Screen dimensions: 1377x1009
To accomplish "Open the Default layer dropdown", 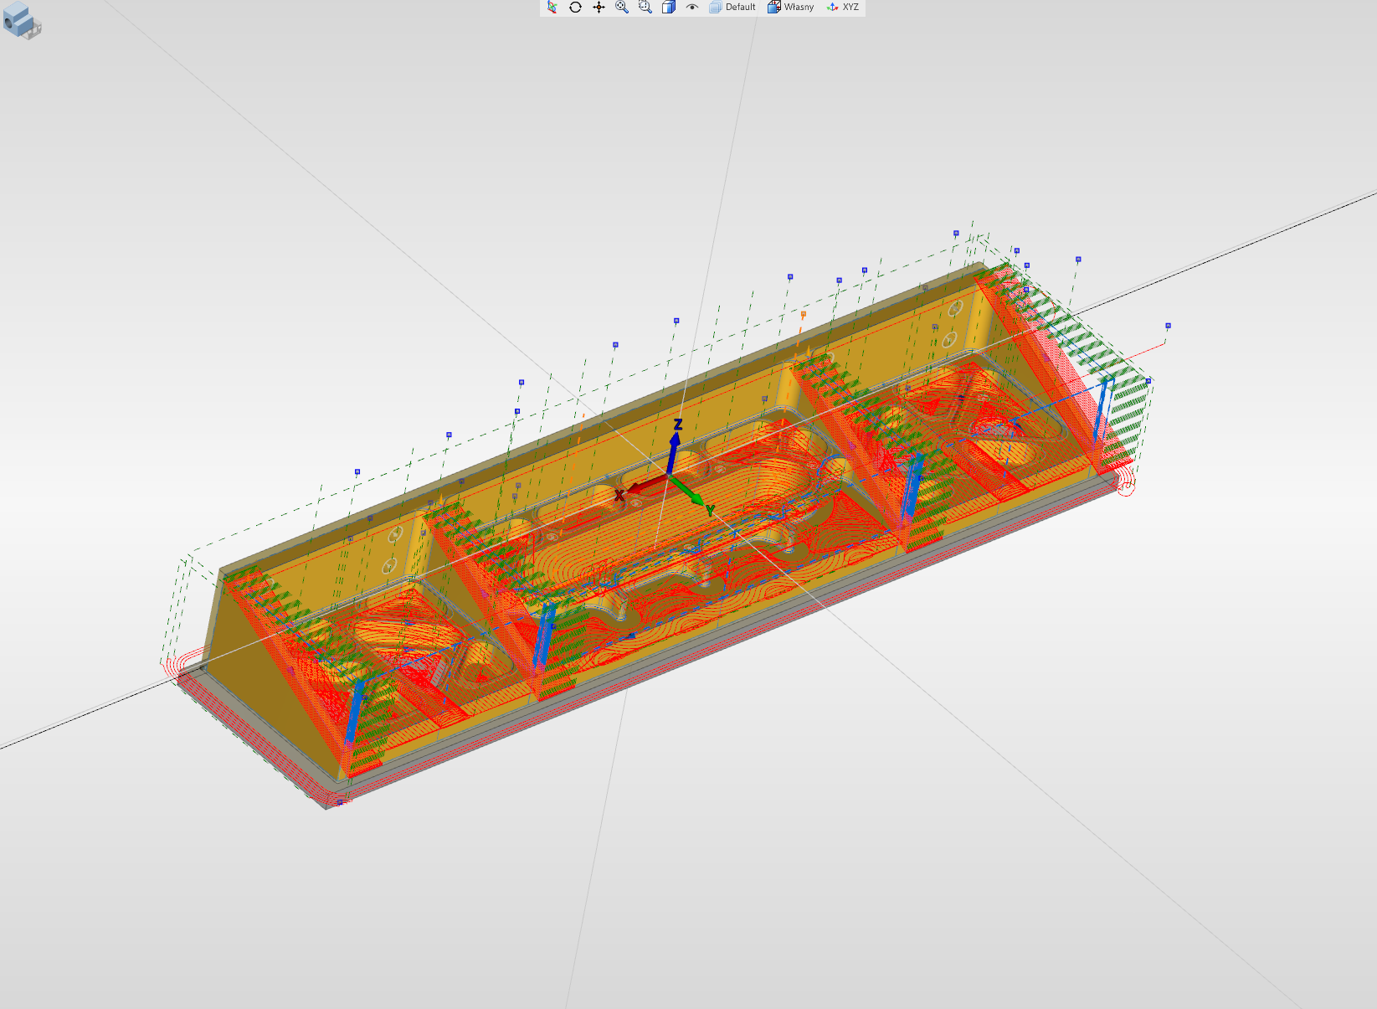I will pos(732,8).
